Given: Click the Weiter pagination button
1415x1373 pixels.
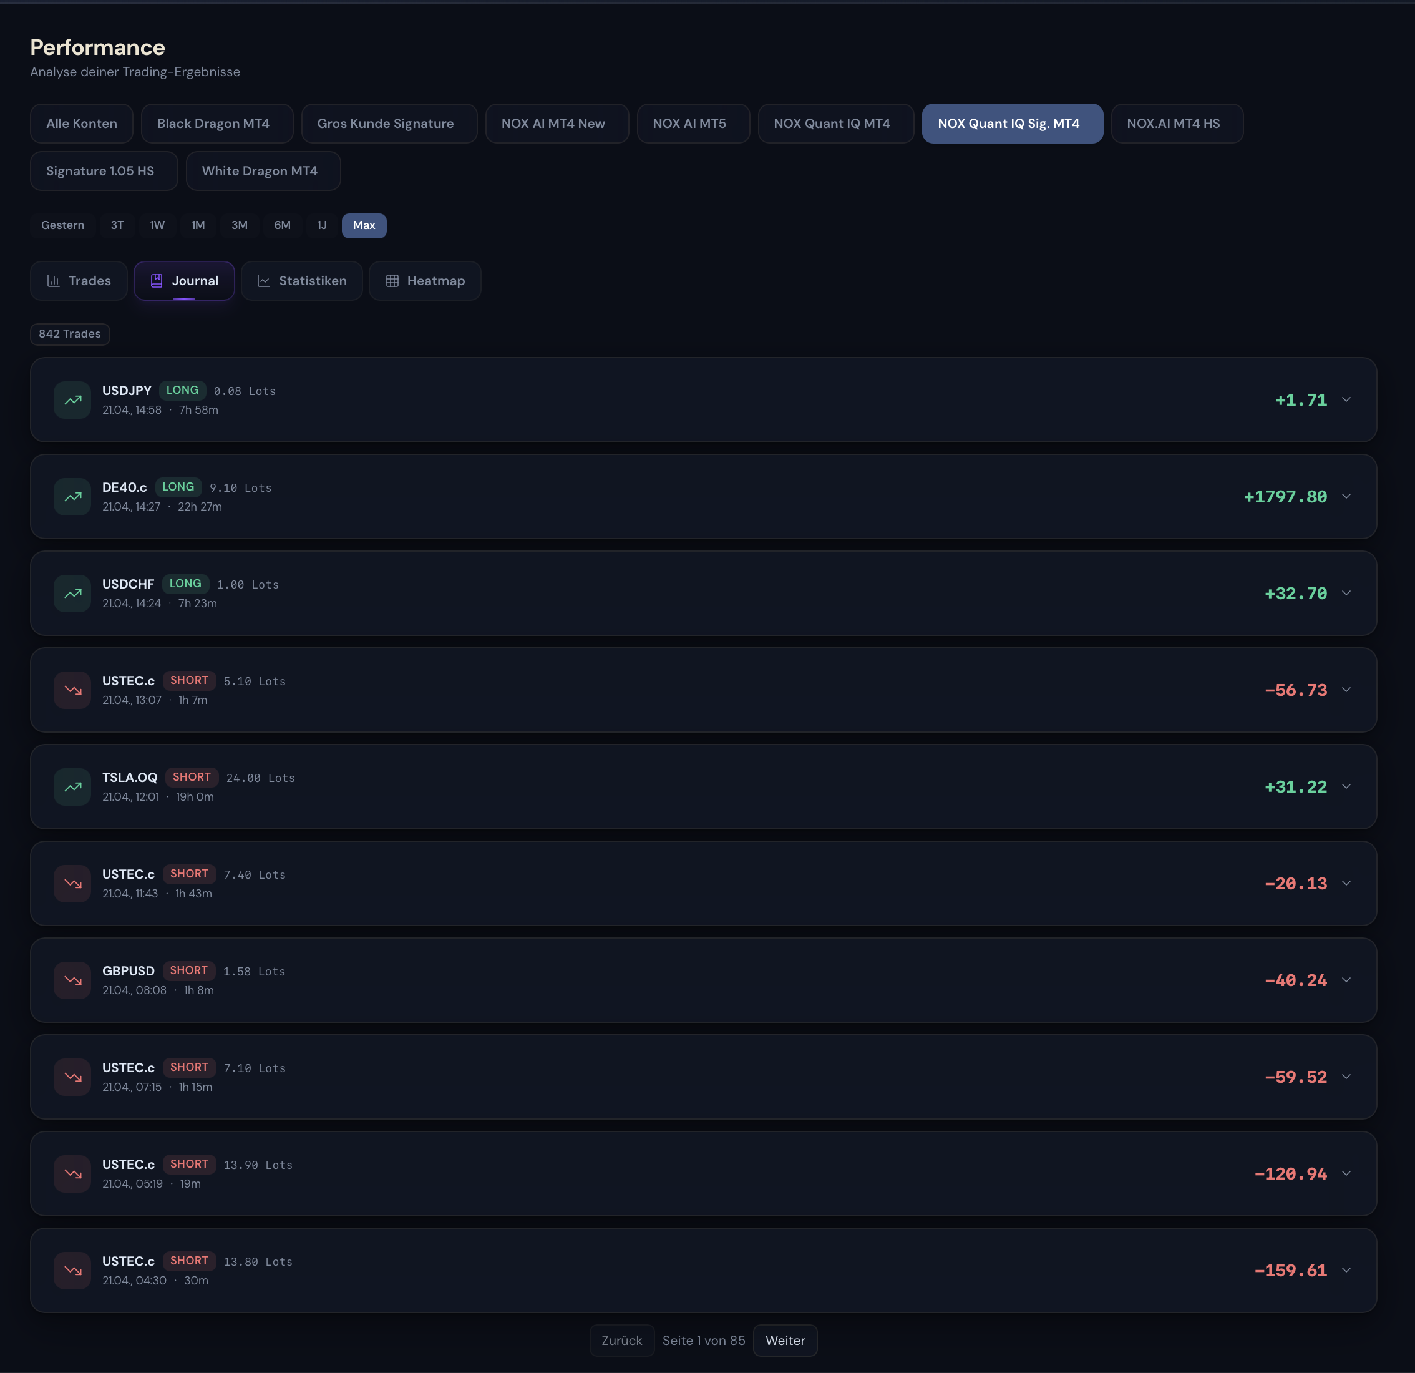Looking at the screenshot, I should point(785,1340).
